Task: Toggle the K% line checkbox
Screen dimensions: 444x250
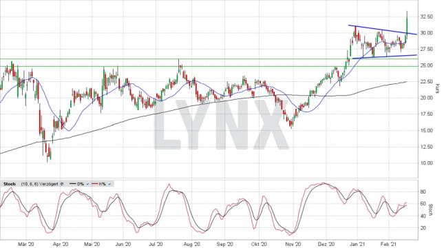Action: click(x=110, y=184)
